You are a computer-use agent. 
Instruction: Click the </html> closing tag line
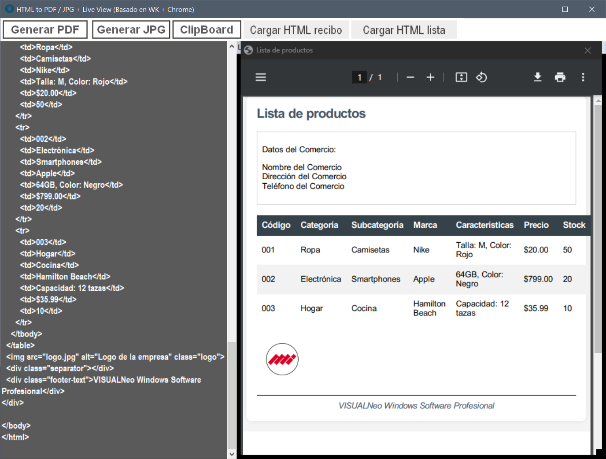point(15,437)
